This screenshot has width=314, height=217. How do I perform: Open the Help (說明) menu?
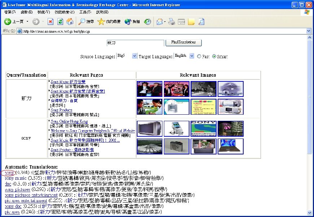[x=102, y=12]
